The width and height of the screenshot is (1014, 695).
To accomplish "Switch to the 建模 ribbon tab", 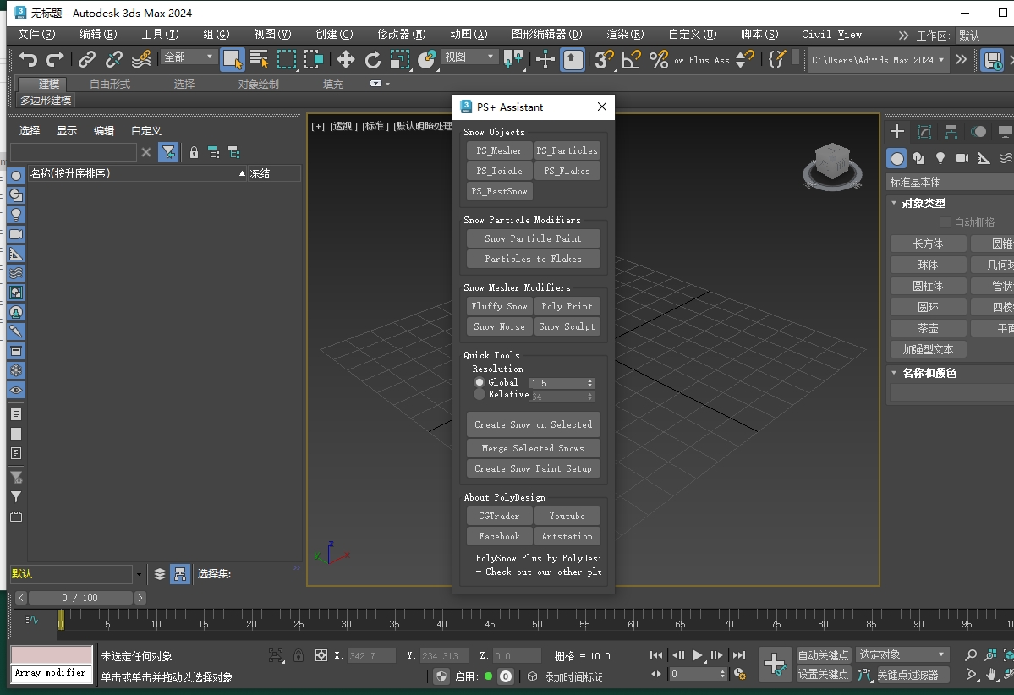I will pyautogui.click(x=41, y=84).
